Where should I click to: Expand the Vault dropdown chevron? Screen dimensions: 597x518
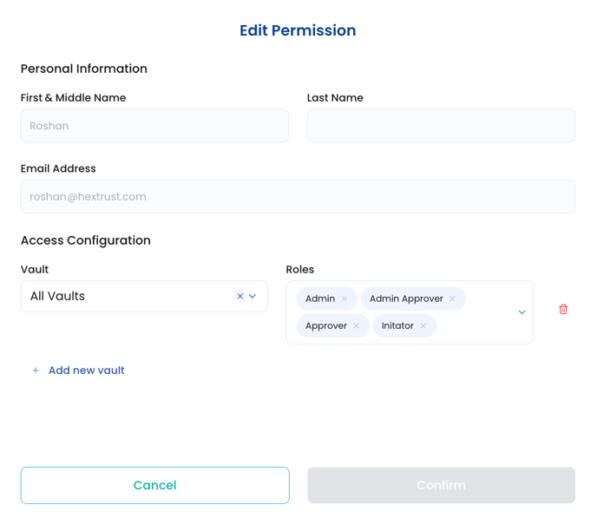(x=253, y=296)
